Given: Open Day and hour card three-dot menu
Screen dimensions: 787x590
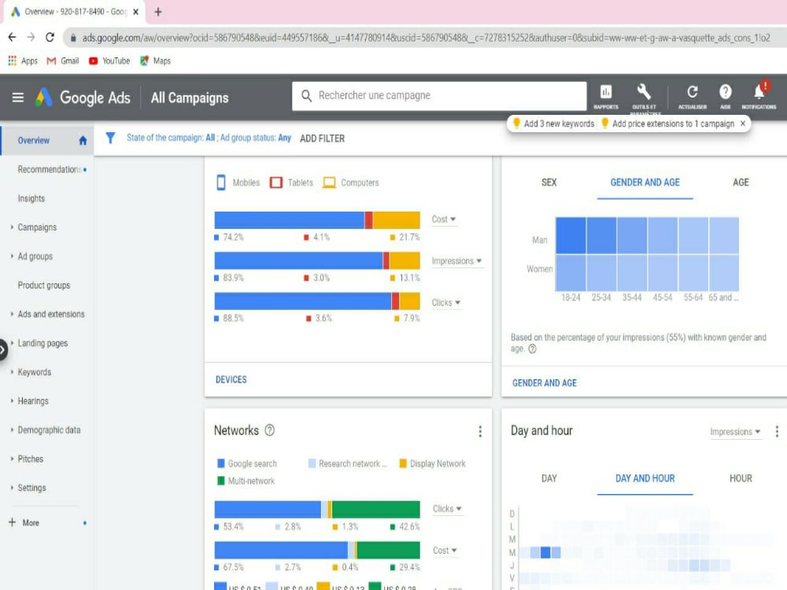Looking at the screenshot, I should (x=777, y=431).
